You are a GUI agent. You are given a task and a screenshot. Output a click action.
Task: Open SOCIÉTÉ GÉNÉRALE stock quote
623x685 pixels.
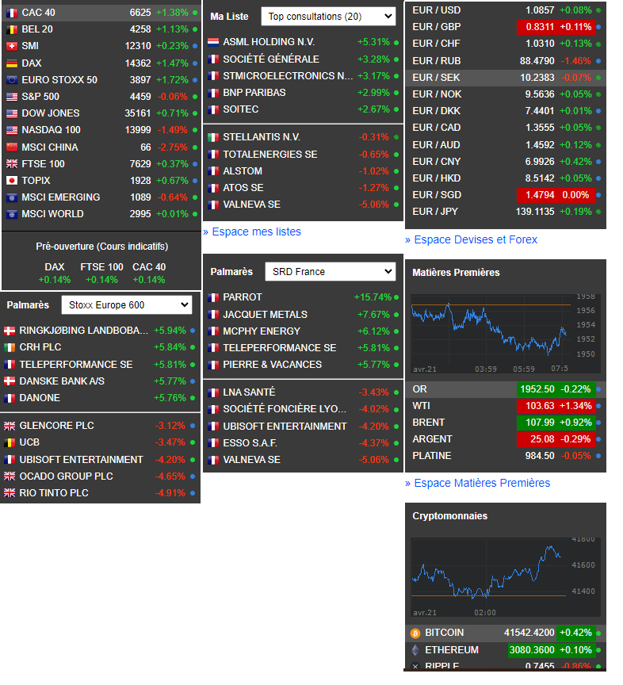[x=304, y=59]
